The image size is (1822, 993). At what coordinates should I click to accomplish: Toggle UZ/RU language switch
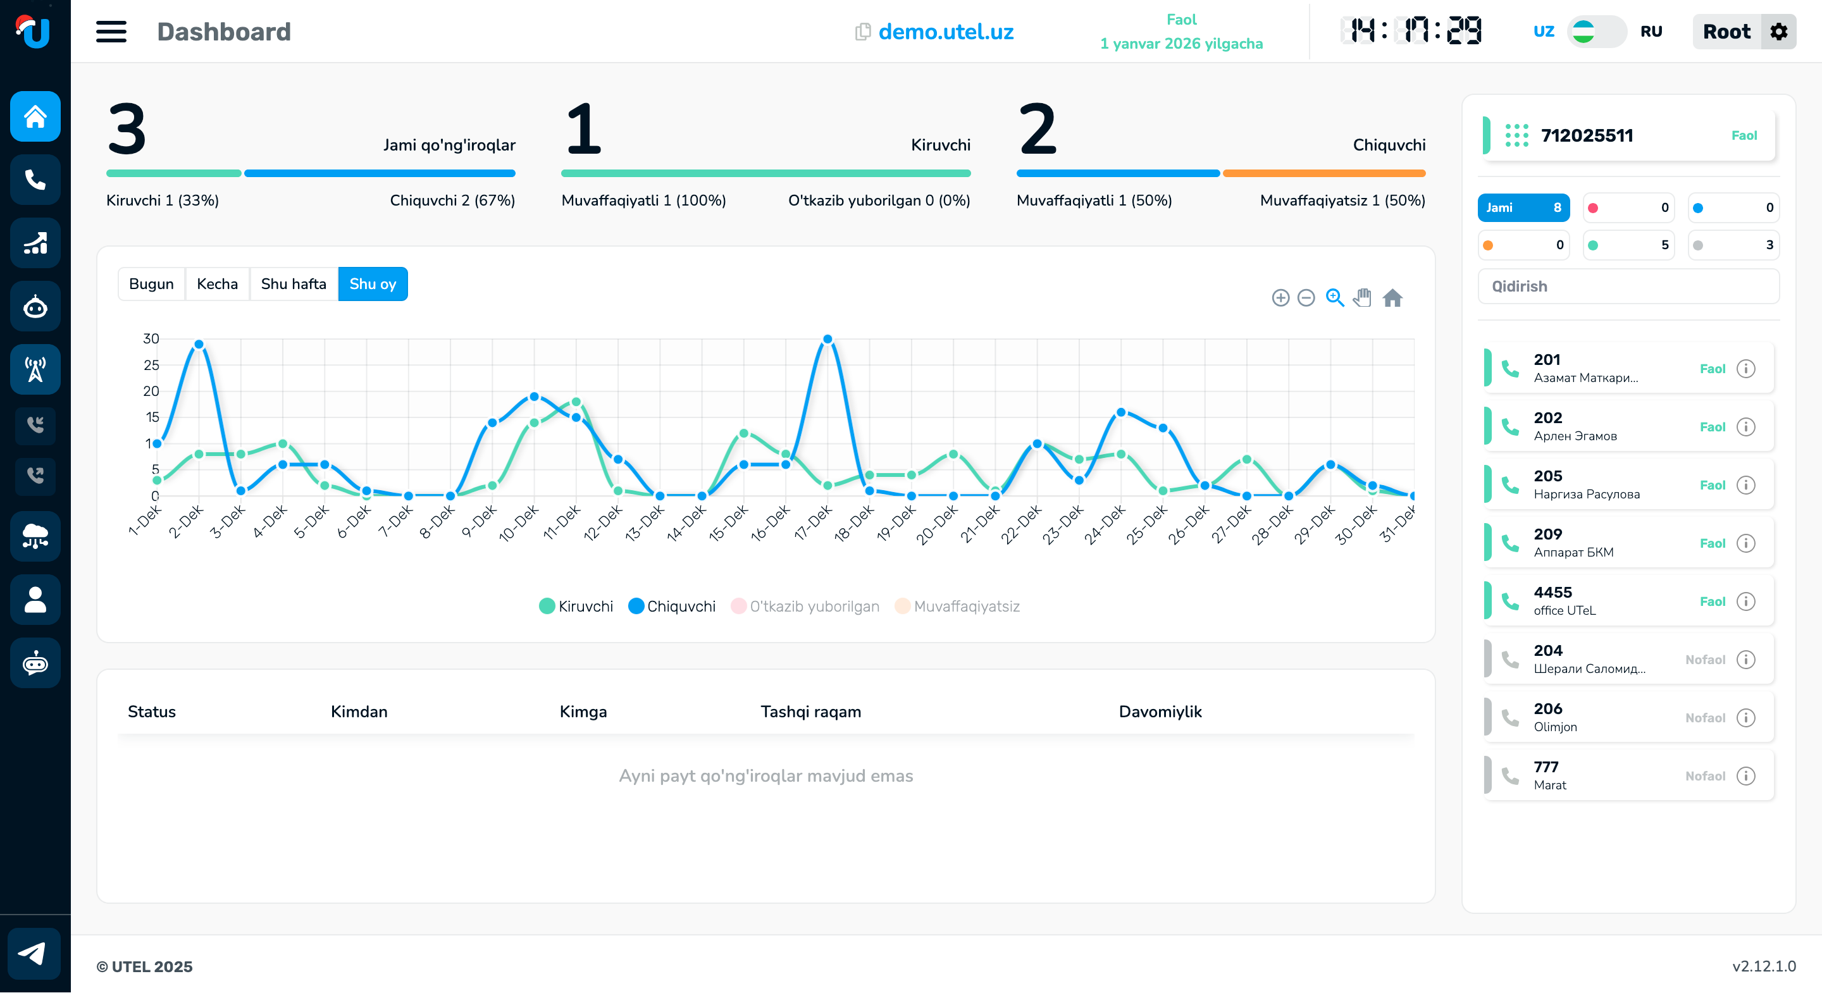[1596, 32]
